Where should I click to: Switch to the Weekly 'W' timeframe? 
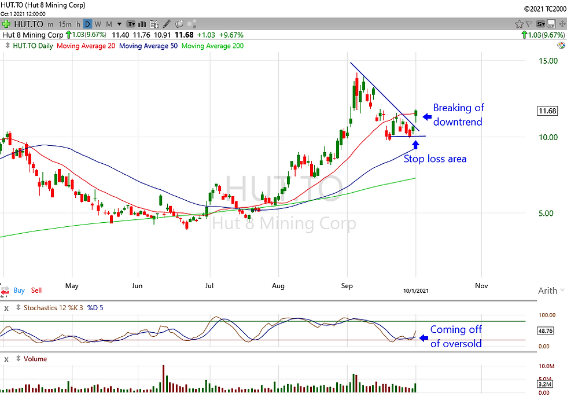98,24
